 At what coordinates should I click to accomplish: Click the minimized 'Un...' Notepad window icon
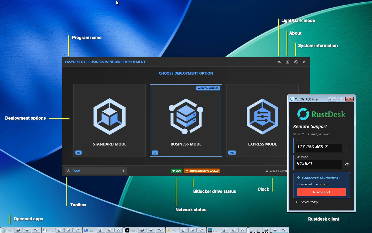point(4,230)
